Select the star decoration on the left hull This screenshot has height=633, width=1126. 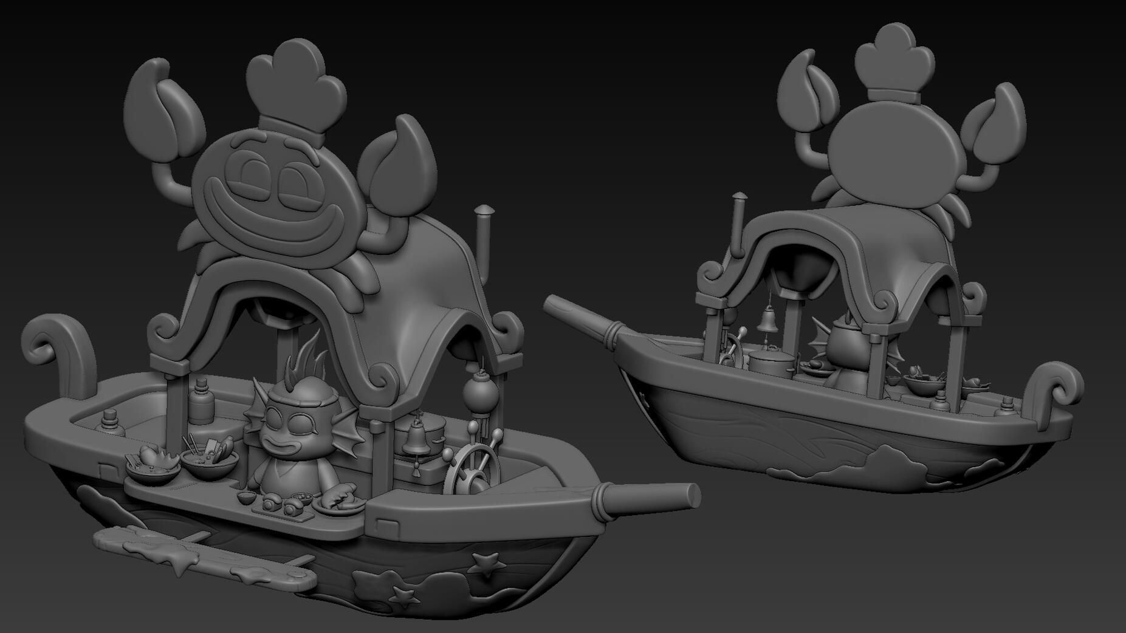[484, 563]
